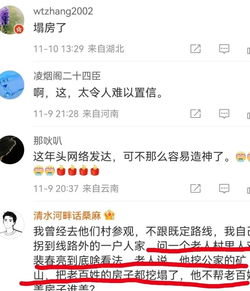Open orange username 清水河畔话桑麻 link

[x=67, y=215]
